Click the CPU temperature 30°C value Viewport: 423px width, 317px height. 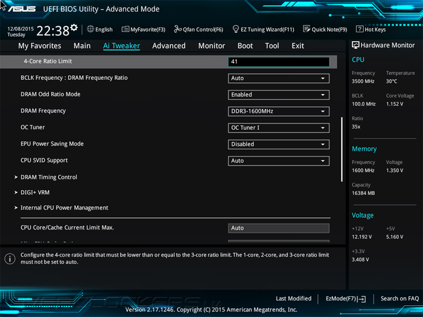tap(391, 81)
